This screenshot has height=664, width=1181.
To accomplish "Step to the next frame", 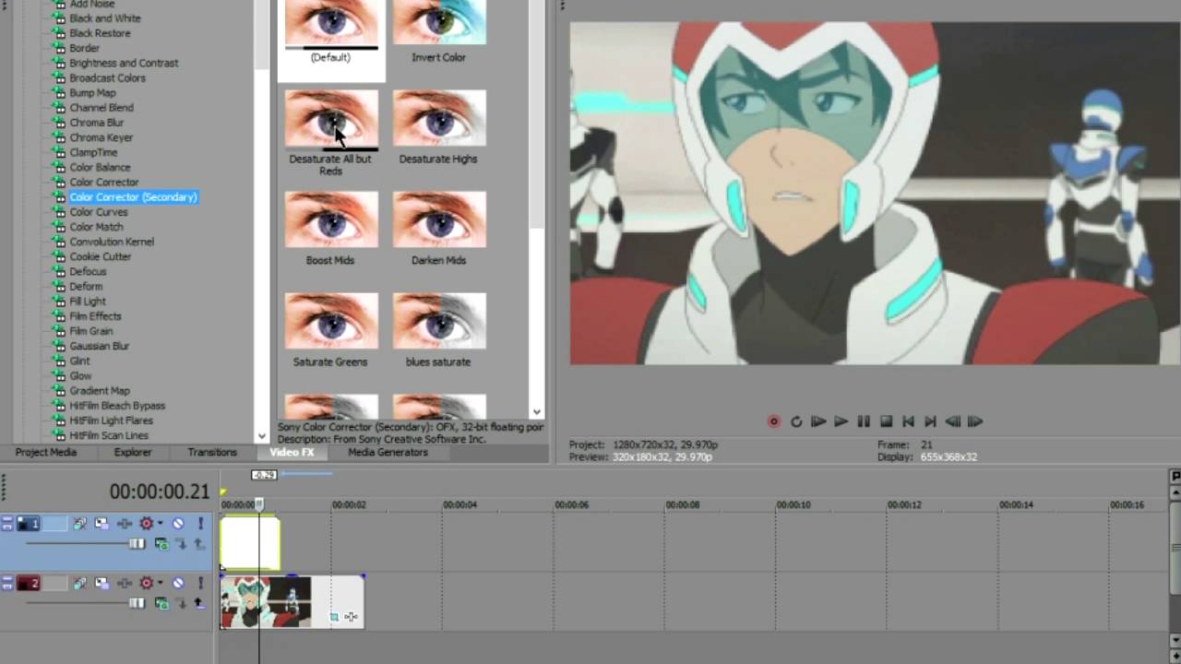I will click(975, 421).
